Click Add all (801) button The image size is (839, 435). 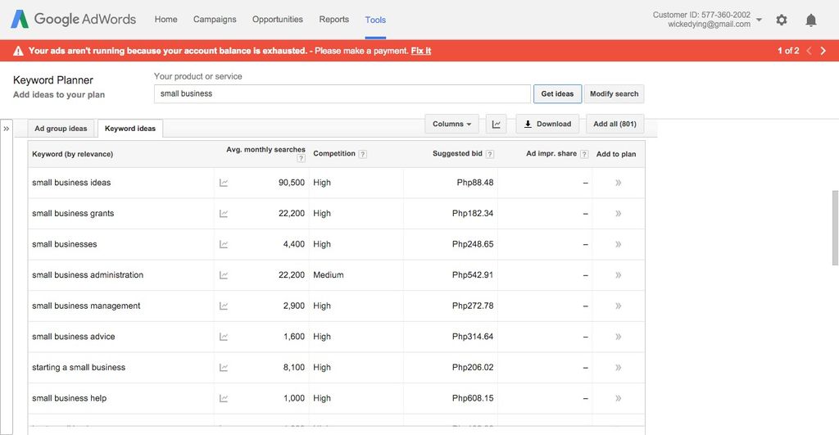point(615,125)
